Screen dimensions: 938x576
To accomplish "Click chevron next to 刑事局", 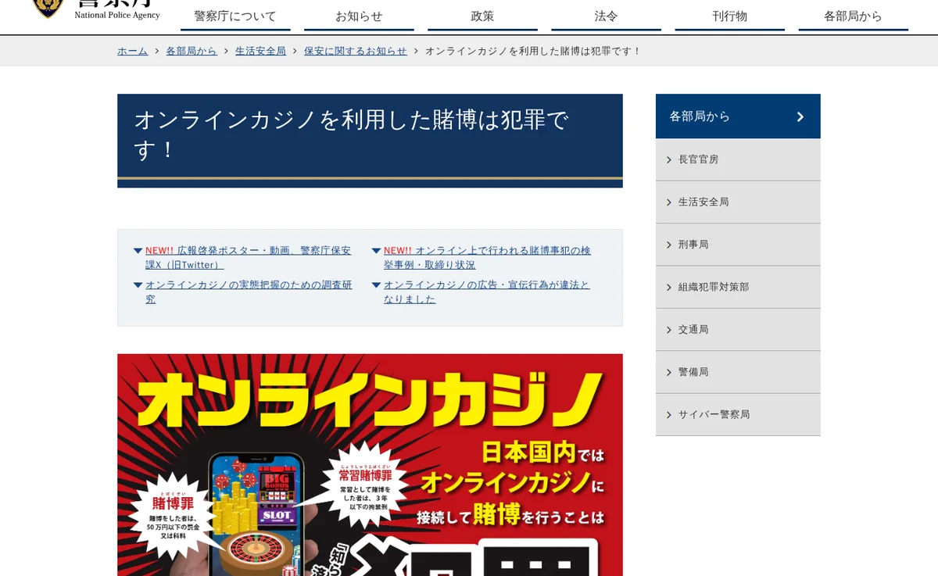I will click(x=669, y=245).
